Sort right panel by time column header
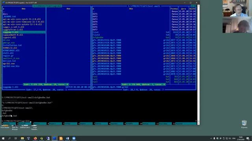 coord(193,9)
